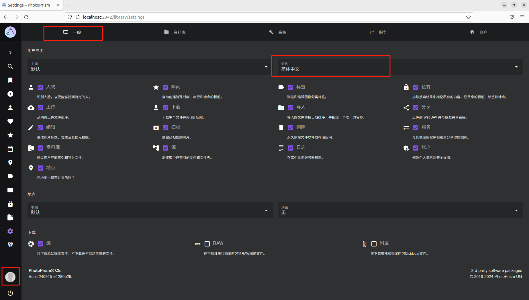Open Favorites heart icon in sidebar
529x300 pixels.
pos(10,121)
